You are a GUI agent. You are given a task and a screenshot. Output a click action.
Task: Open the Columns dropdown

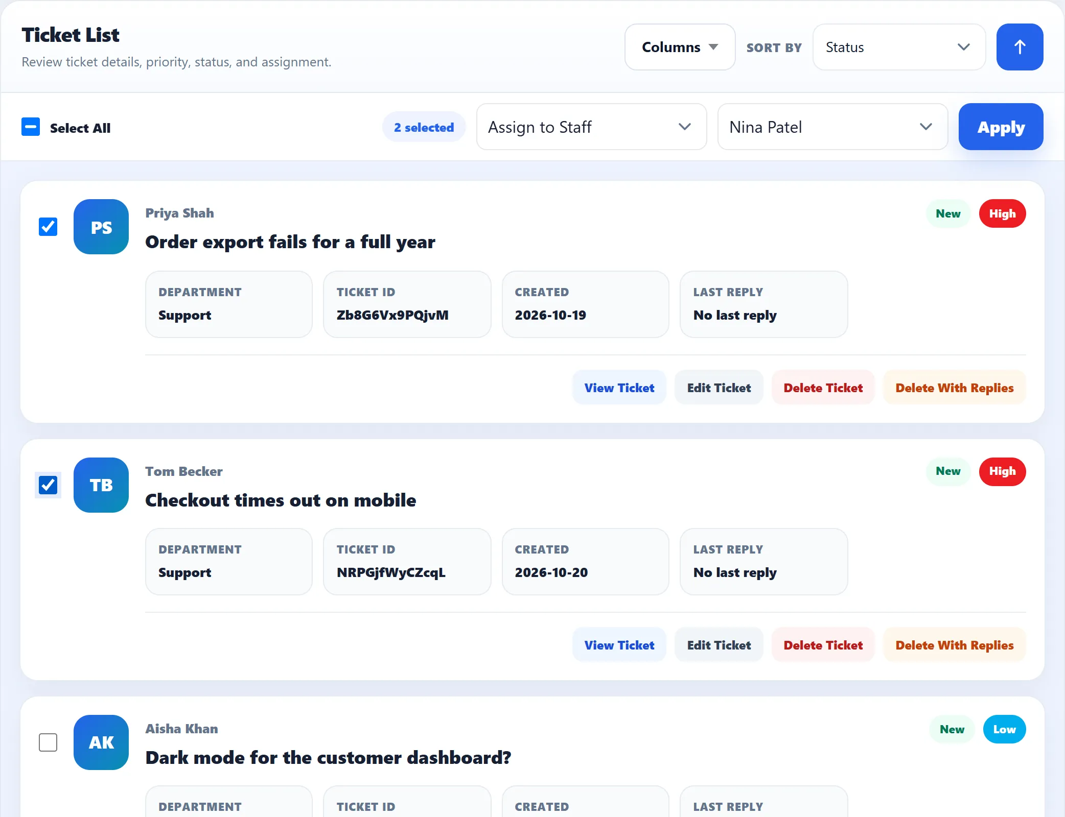(680, 47)
